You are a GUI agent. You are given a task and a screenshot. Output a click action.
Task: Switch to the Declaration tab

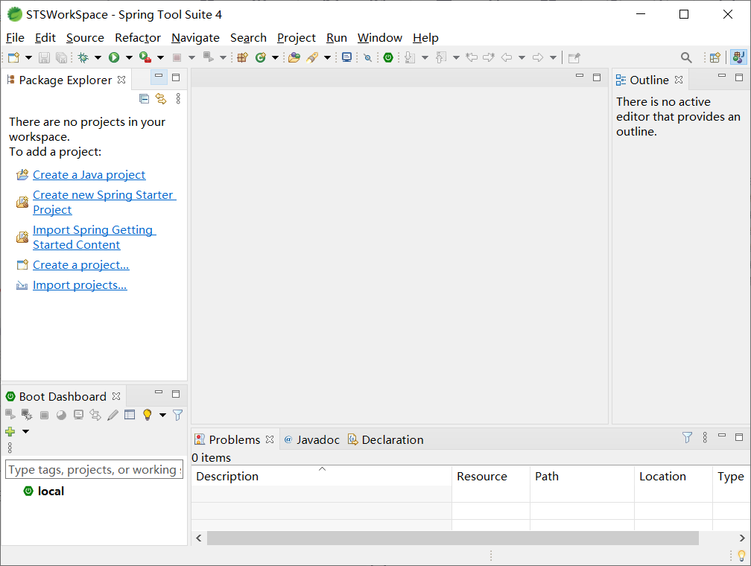click(386, 439)
